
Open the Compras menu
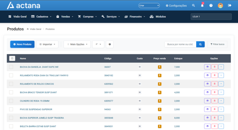[x=87, y=17]
